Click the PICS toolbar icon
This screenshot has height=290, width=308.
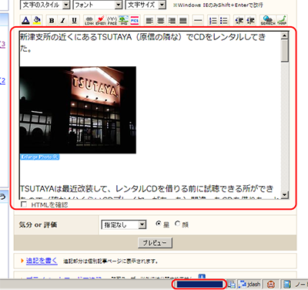click(135, 21)
